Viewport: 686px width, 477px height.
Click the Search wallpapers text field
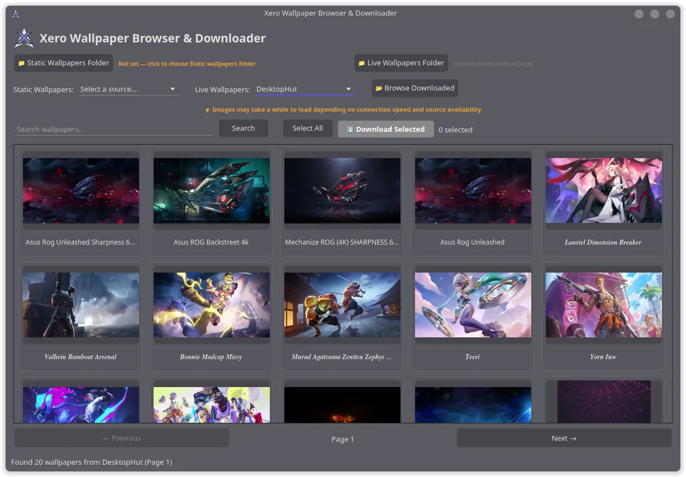(x=113, y=129)
